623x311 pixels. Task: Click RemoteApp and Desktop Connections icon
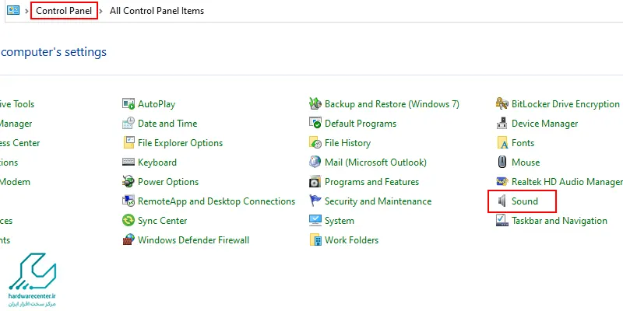tap(128, 201)
